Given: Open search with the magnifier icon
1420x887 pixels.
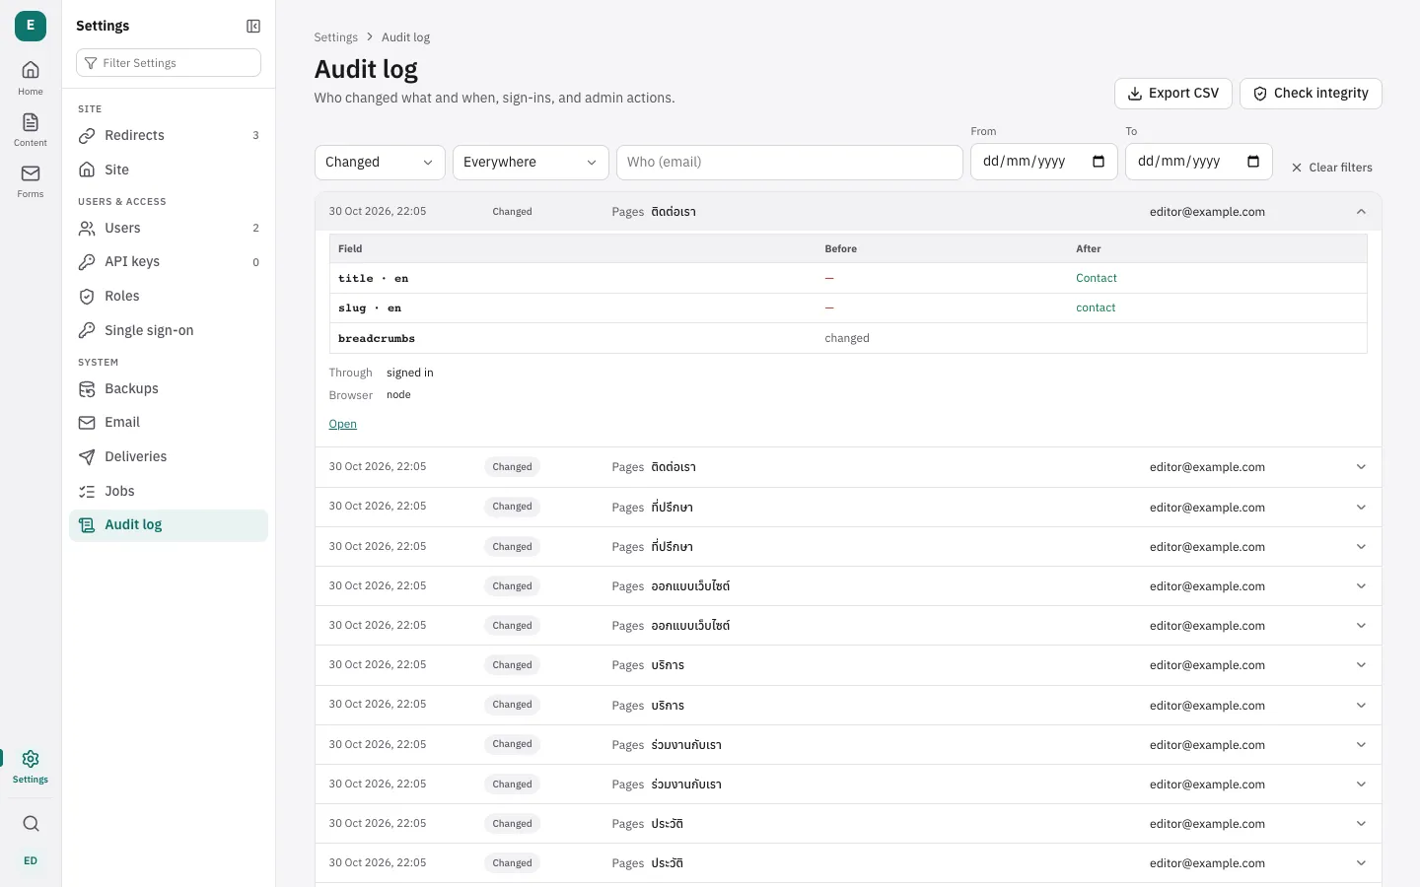Looking at the screenshot, I should (31, 823).
